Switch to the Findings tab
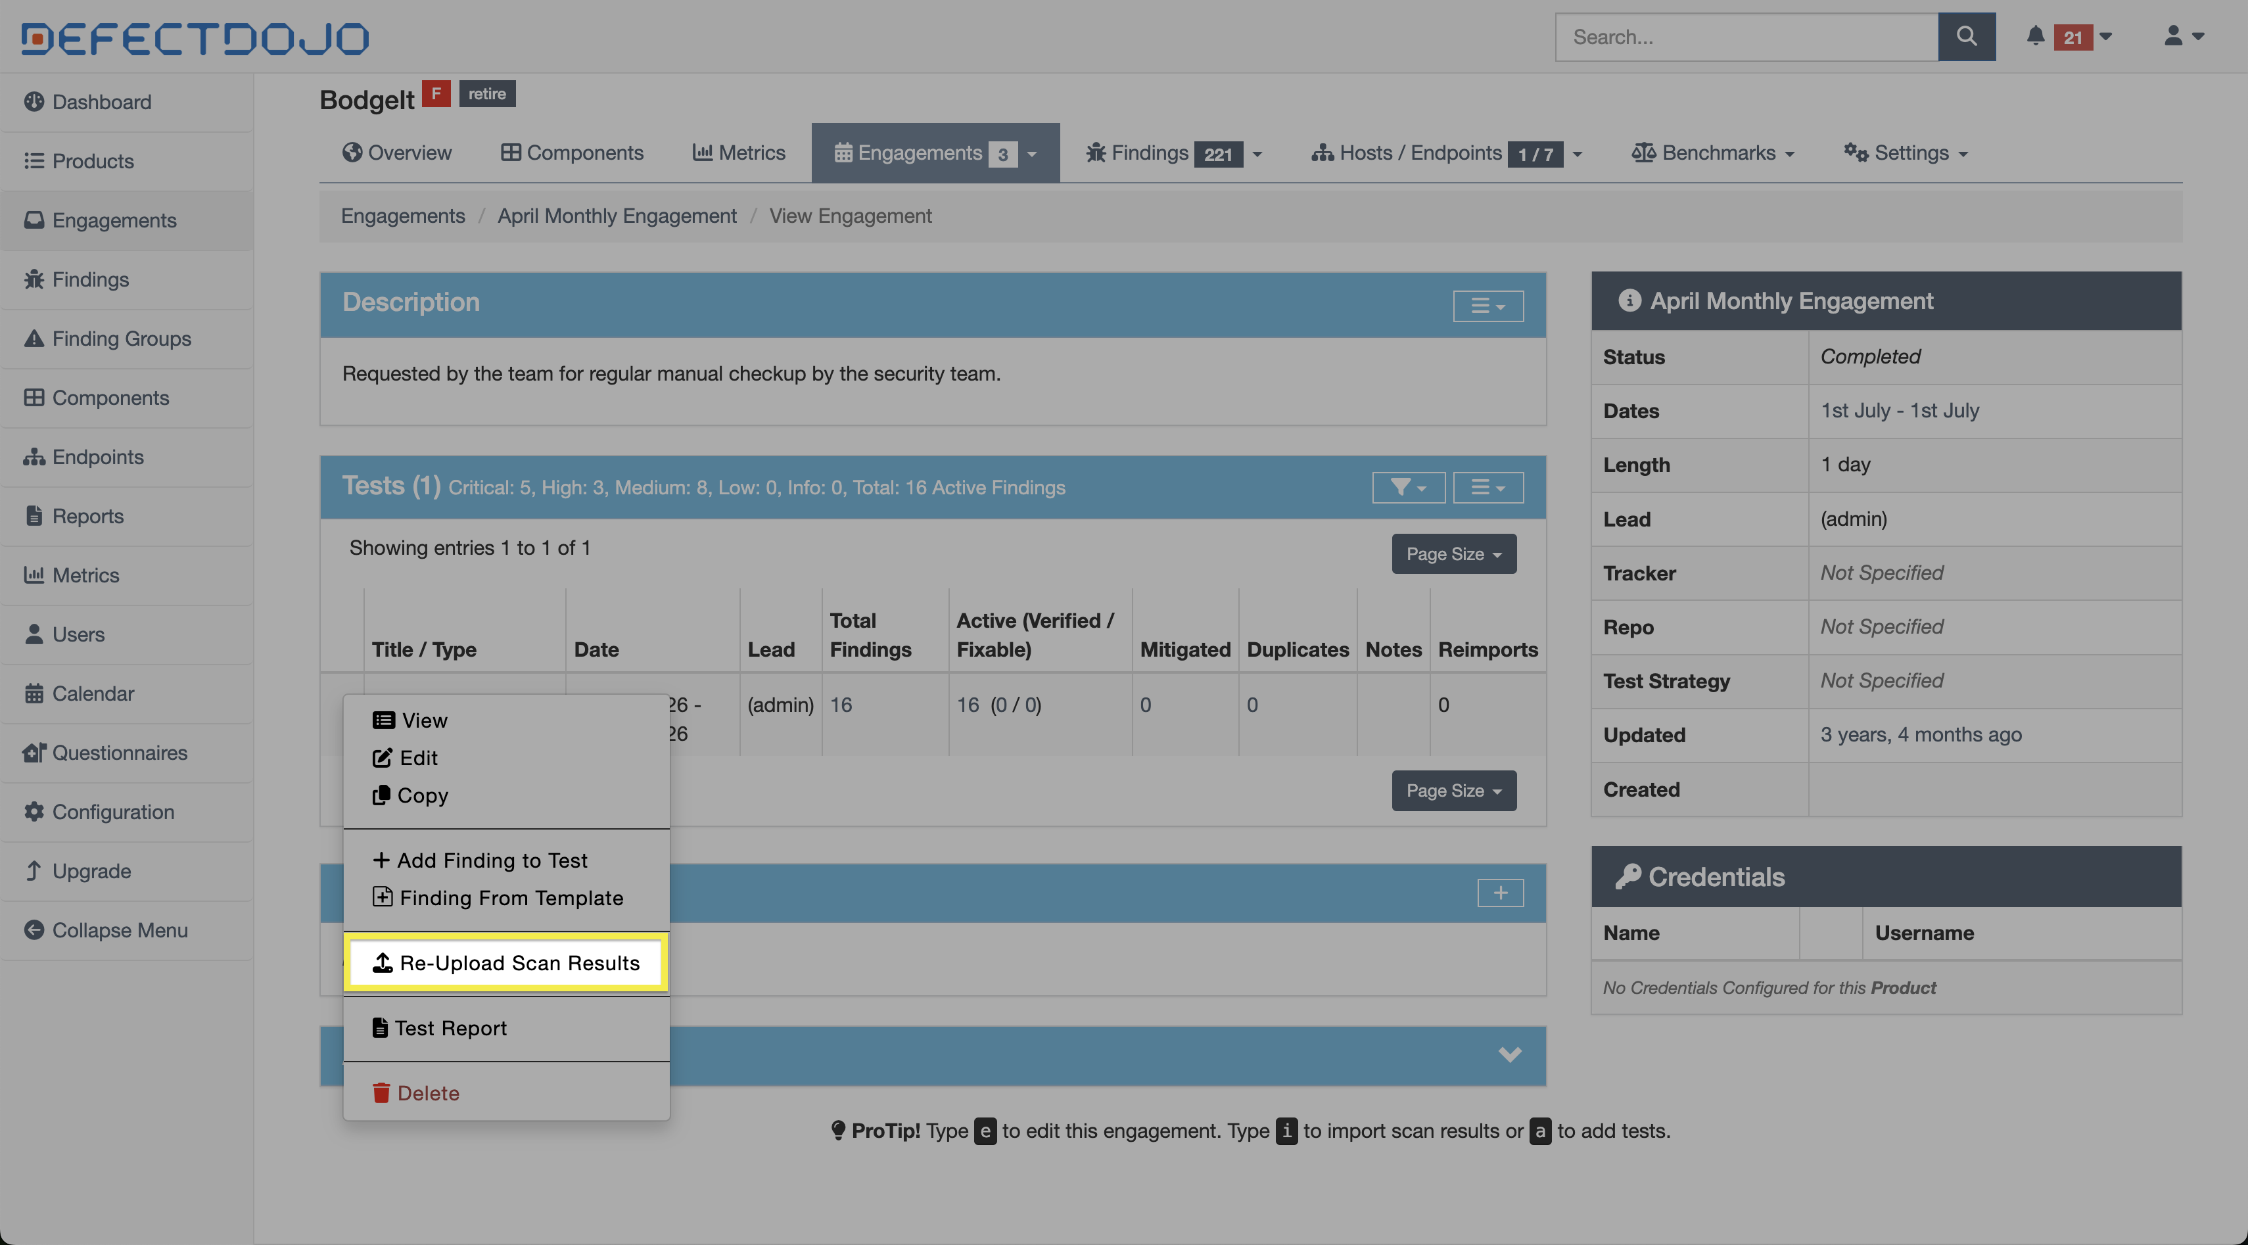 click(x=1150, y=154)
